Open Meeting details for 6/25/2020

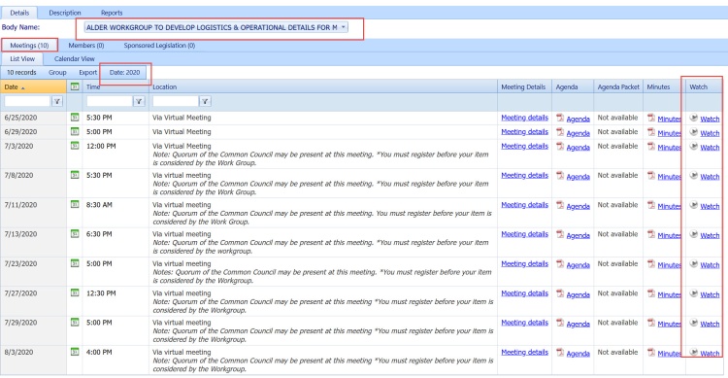(524, 118)
